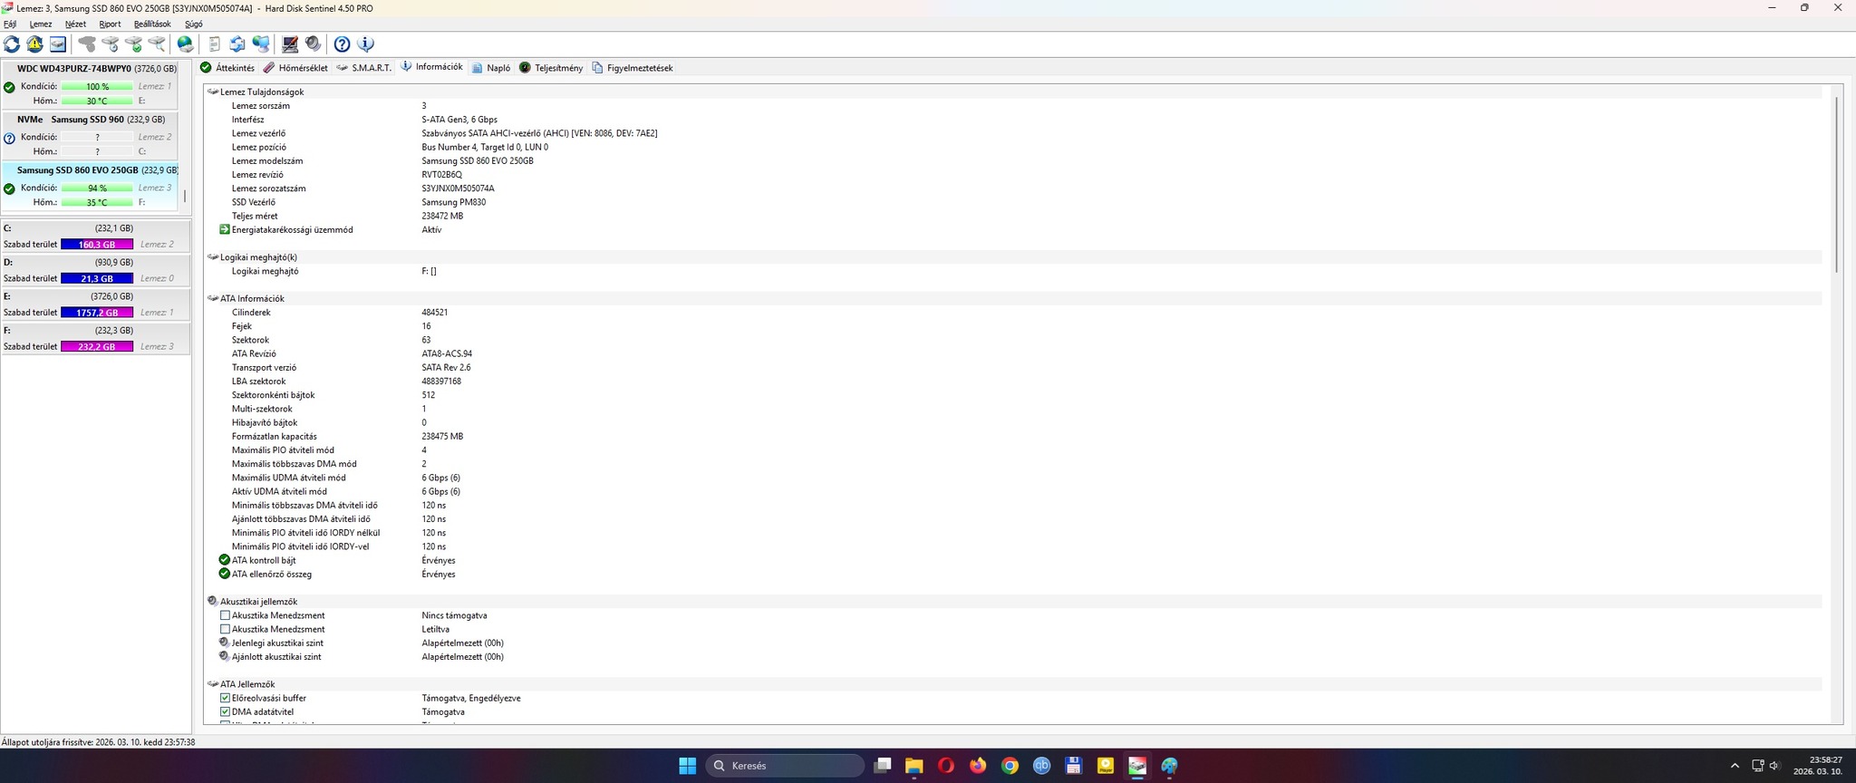
Task: Click the Samsung PM830 controller value
Action: (x=453, y=202)
